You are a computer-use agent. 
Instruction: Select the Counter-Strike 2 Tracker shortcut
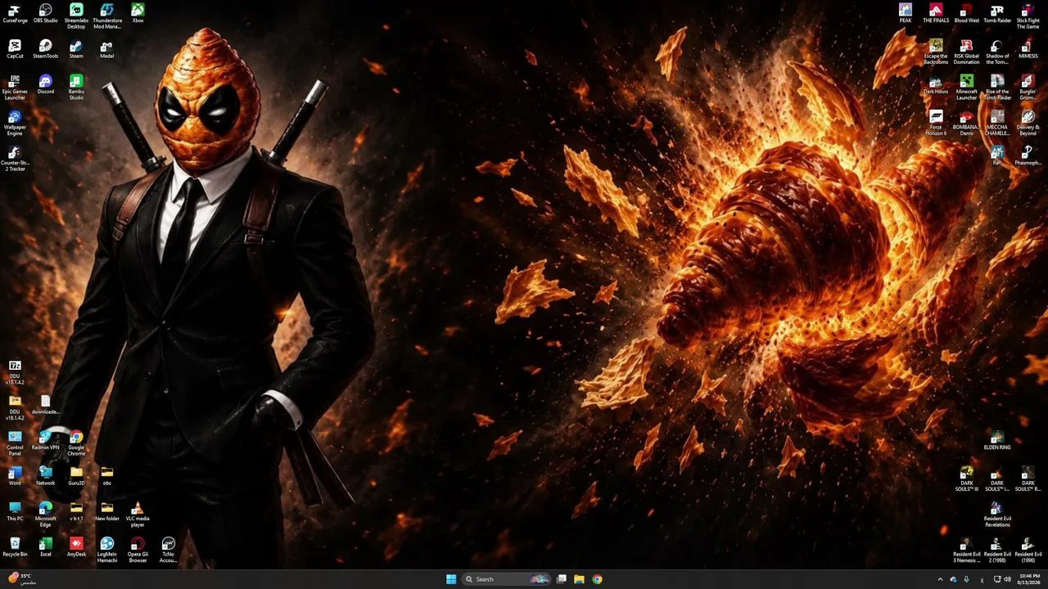click(15, 159)
